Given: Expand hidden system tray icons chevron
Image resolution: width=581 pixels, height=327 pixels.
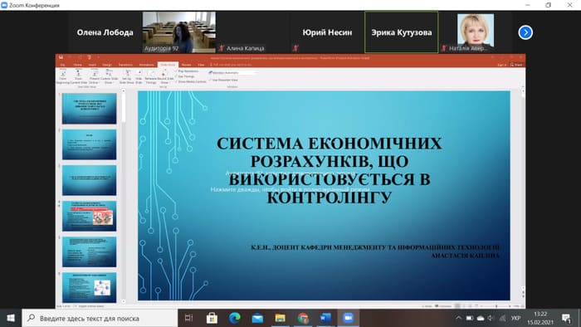Looking at the screenshot, I should coord(458,318).
